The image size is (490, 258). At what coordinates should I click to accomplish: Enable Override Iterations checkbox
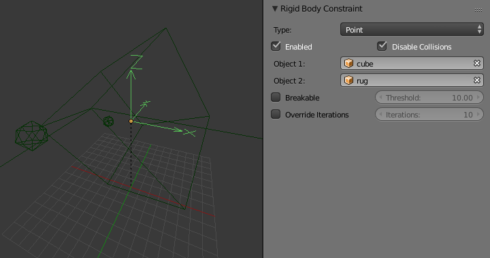point(276,114)
